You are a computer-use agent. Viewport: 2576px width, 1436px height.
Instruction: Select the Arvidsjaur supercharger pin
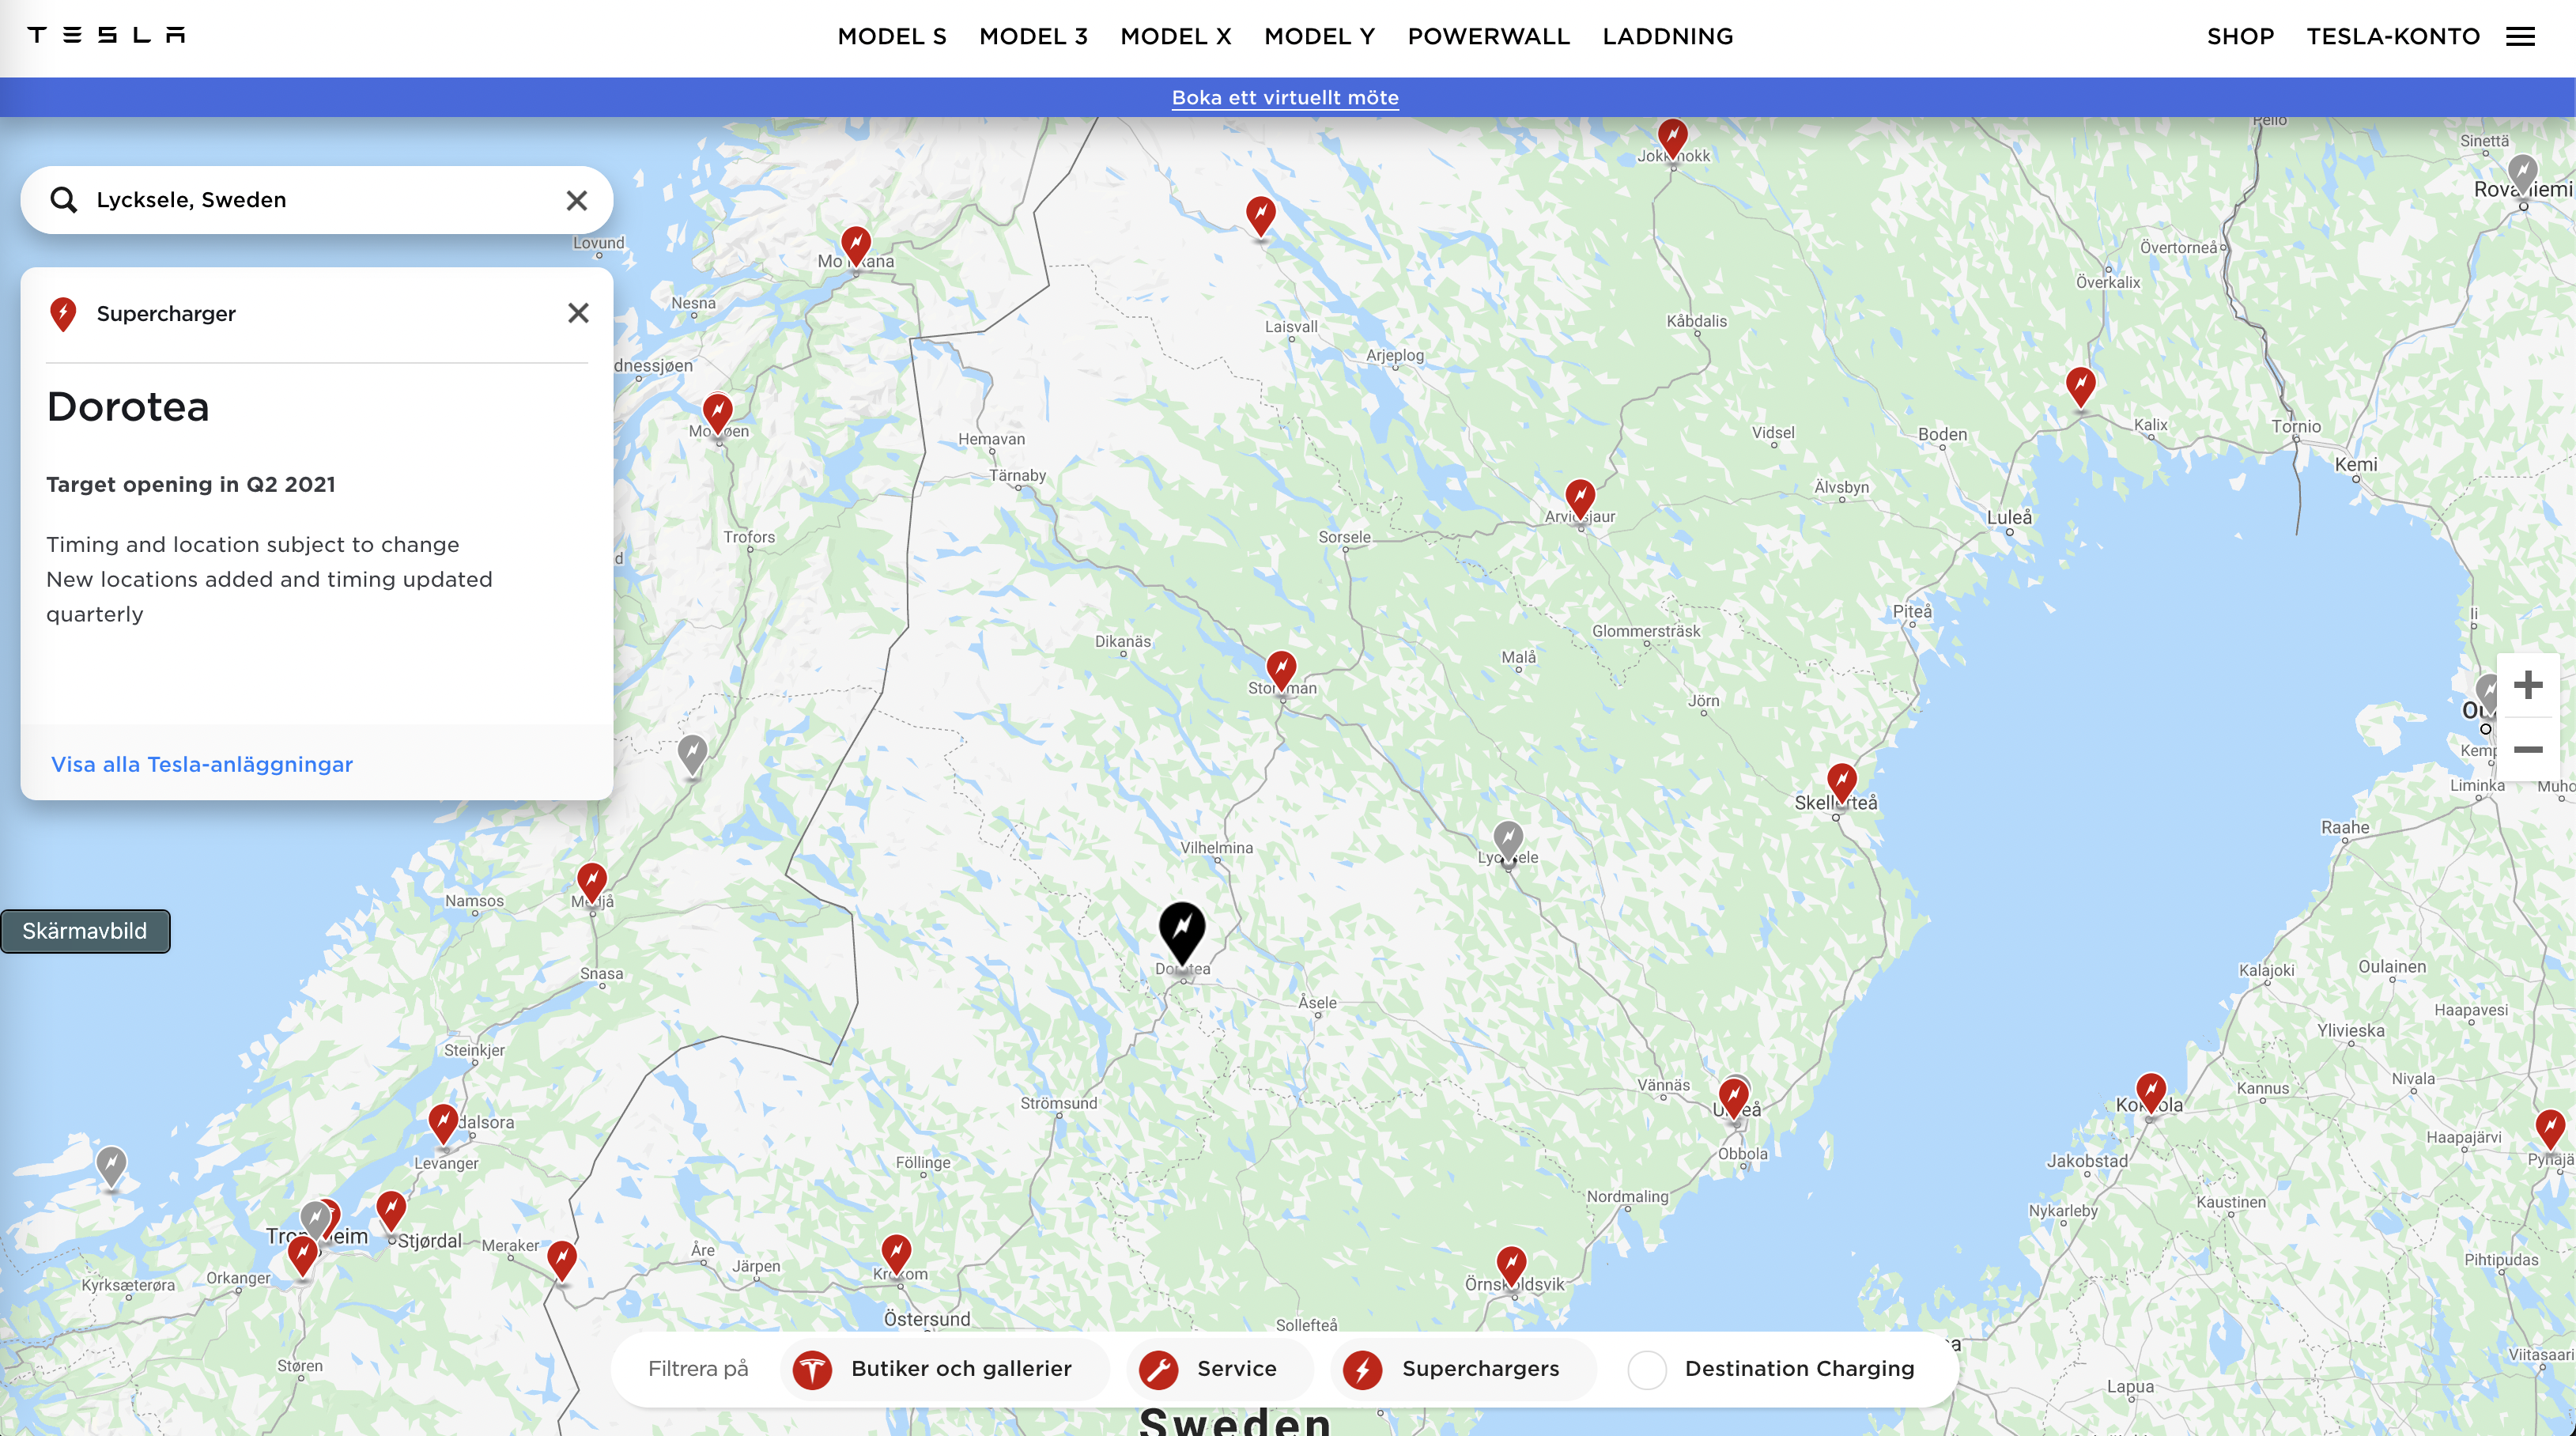coord(1579,498)
